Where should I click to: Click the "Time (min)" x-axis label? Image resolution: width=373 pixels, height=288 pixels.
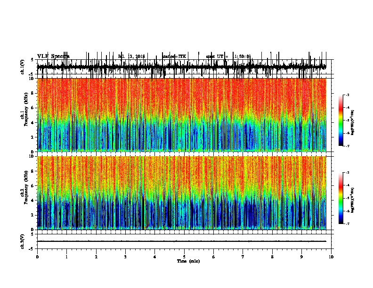(x=188, y=261)
